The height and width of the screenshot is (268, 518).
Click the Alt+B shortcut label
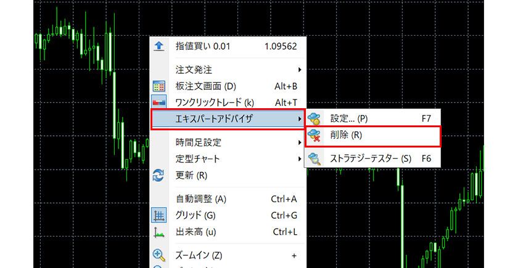click(286, 86)
